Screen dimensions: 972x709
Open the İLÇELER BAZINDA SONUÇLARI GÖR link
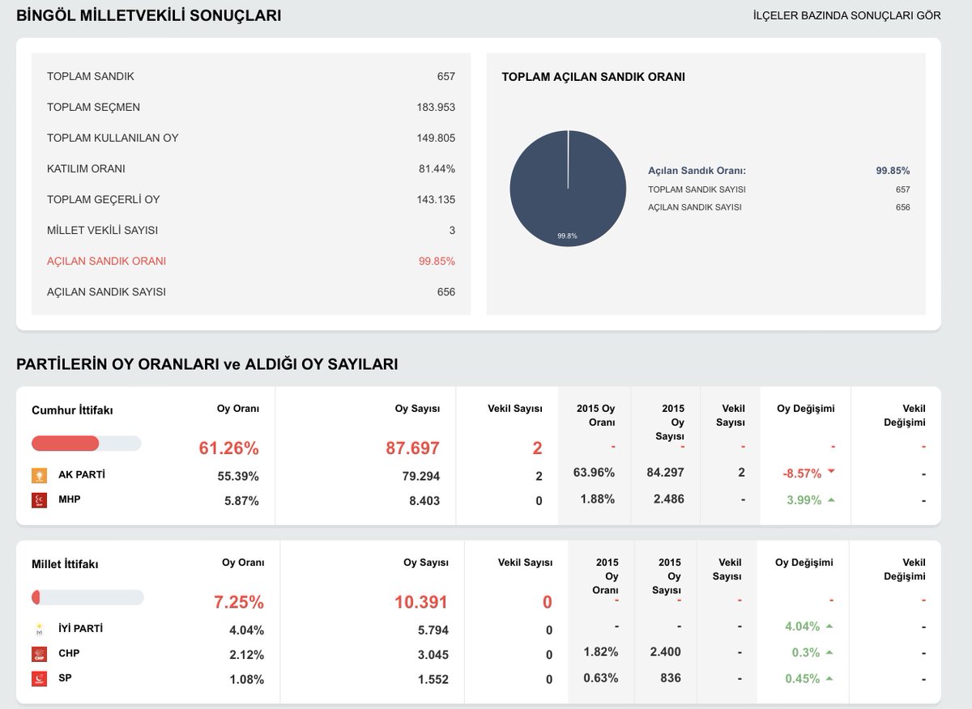click(x=846, y=15)
